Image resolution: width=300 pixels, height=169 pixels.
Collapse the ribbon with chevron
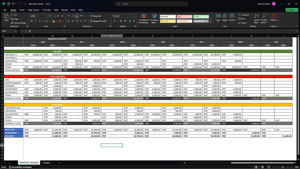pos(297,26)
